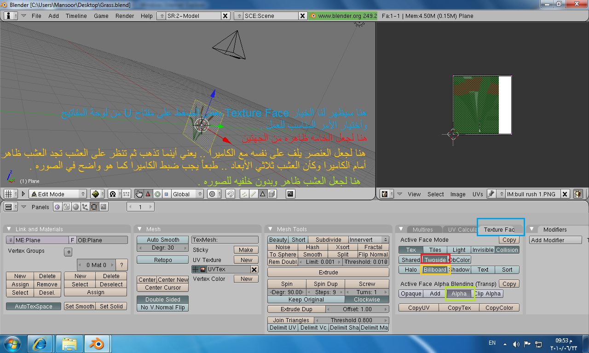This screenshot has width=589, height=353.
Task: Open the Script context panel icon
Action: pyautogui.click(x=66, y=207)
